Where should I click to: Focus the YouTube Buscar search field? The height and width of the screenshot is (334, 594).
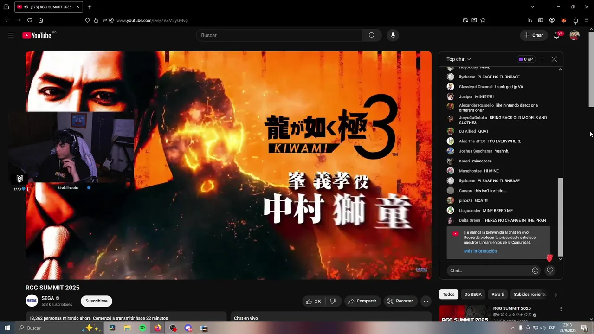(279, 35)
